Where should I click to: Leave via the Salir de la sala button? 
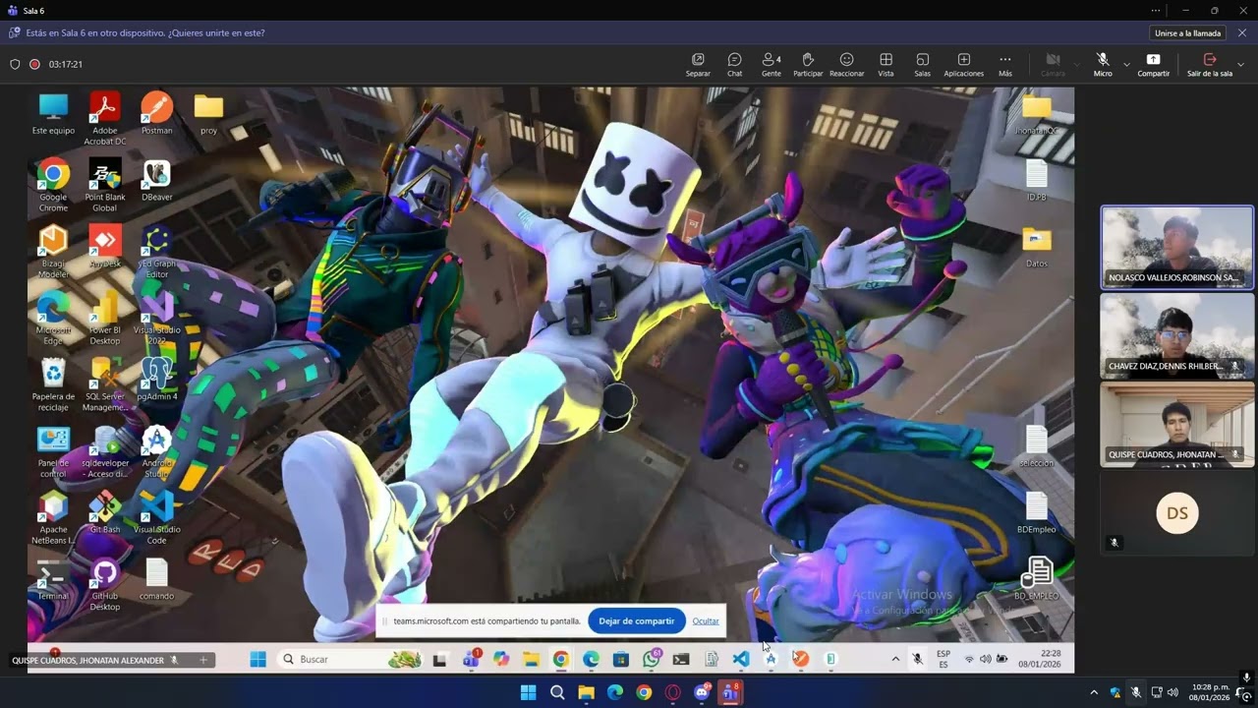pos(1209,65)
